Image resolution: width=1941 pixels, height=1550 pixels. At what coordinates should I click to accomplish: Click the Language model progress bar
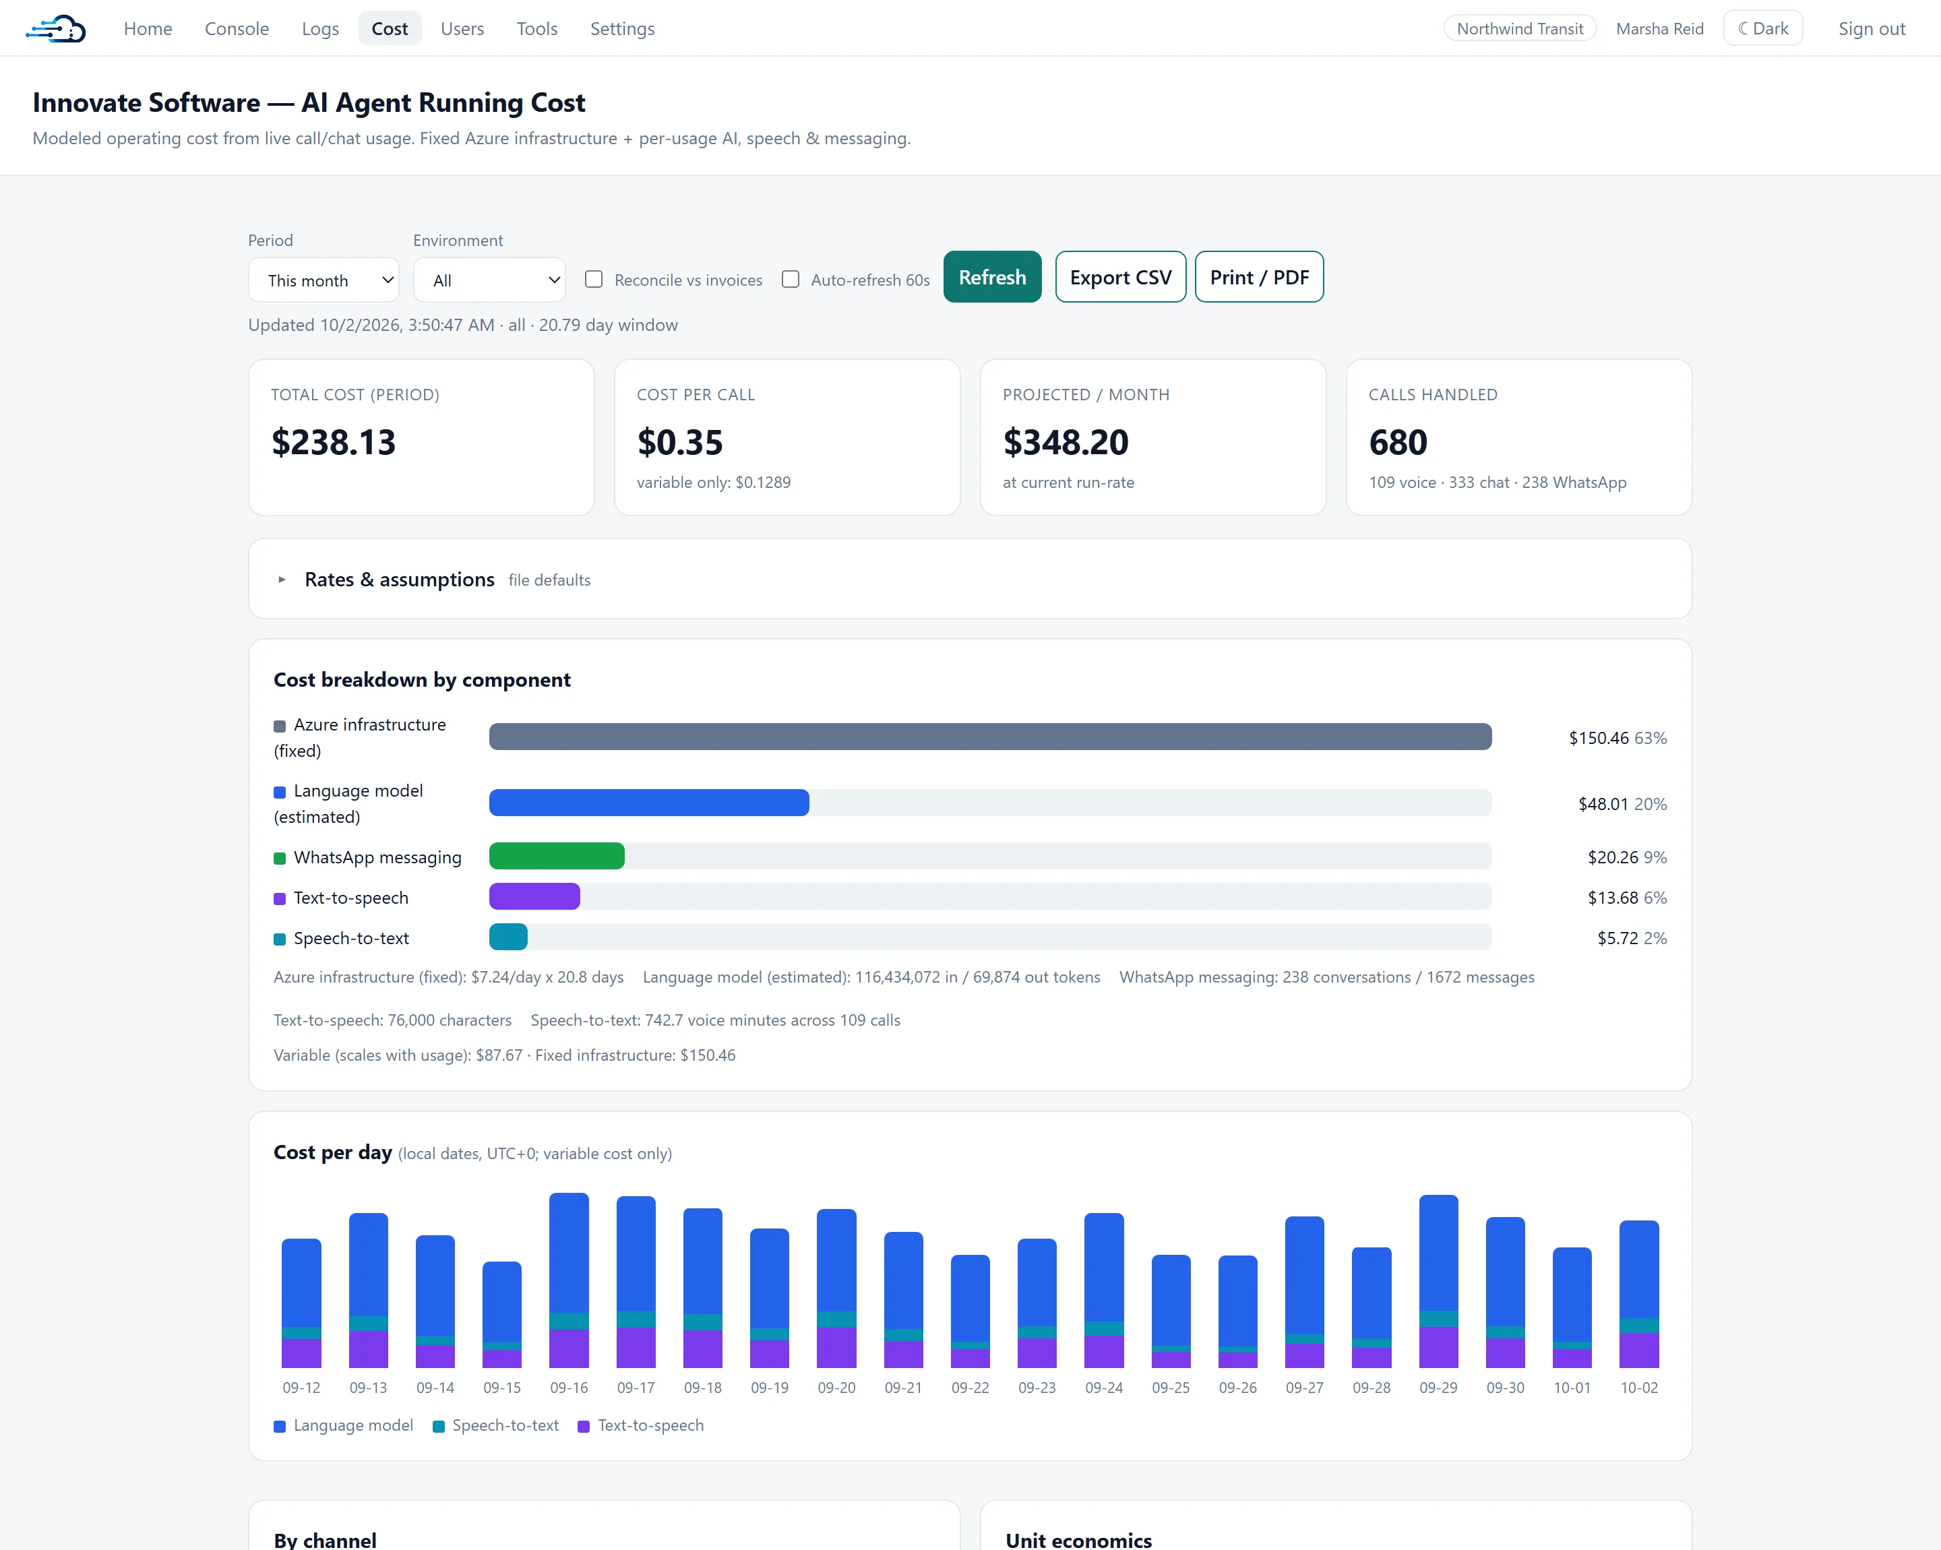[990, 803]
